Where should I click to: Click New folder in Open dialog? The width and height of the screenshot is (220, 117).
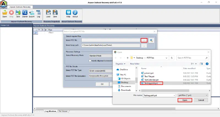(135, 64)
